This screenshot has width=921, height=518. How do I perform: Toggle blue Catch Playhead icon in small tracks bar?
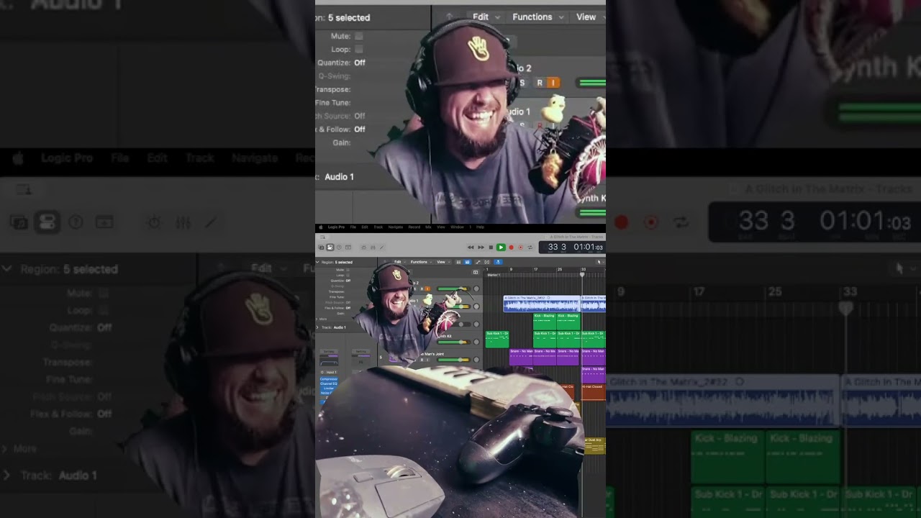click(x=498, y=262)
